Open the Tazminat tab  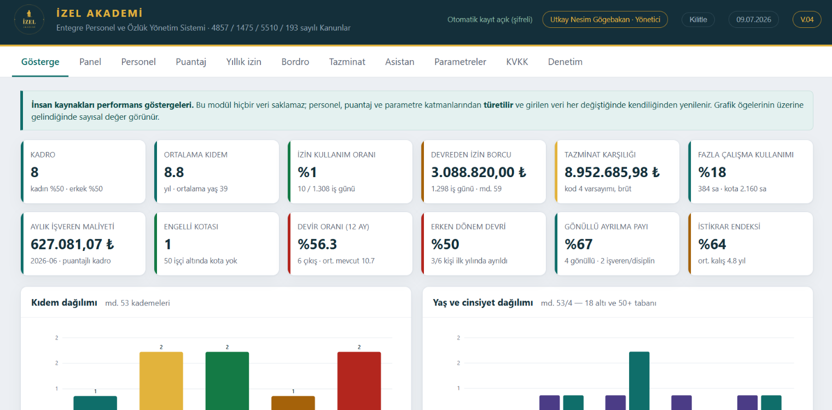[347, 62]
